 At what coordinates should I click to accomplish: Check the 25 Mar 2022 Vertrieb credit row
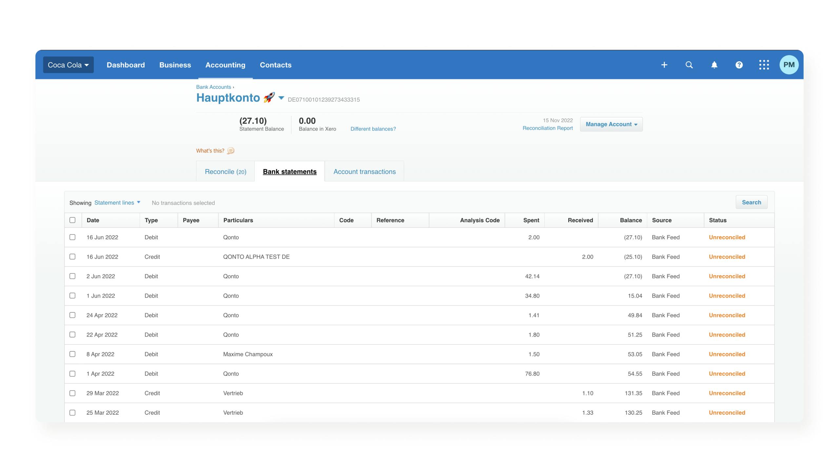pos(72,412)
